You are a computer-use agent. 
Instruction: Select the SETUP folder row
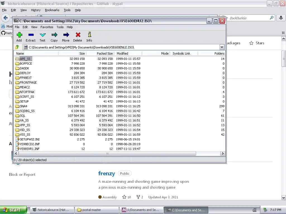(120, 101)
